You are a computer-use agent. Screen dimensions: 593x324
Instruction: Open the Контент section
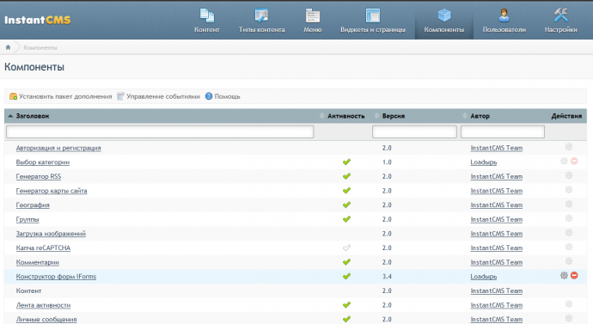click(207, 21)
